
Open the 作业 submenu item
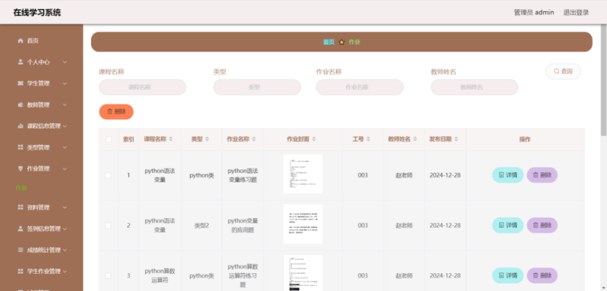pos(21,188)
